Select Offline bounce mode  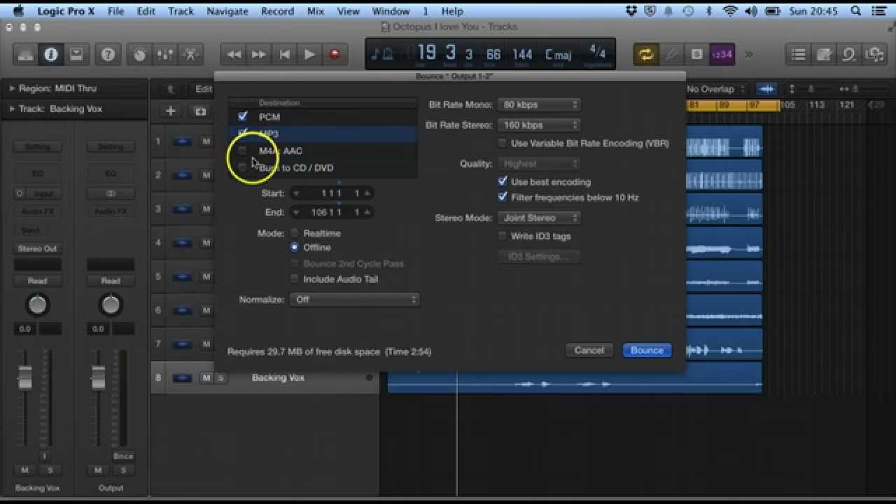295,247
